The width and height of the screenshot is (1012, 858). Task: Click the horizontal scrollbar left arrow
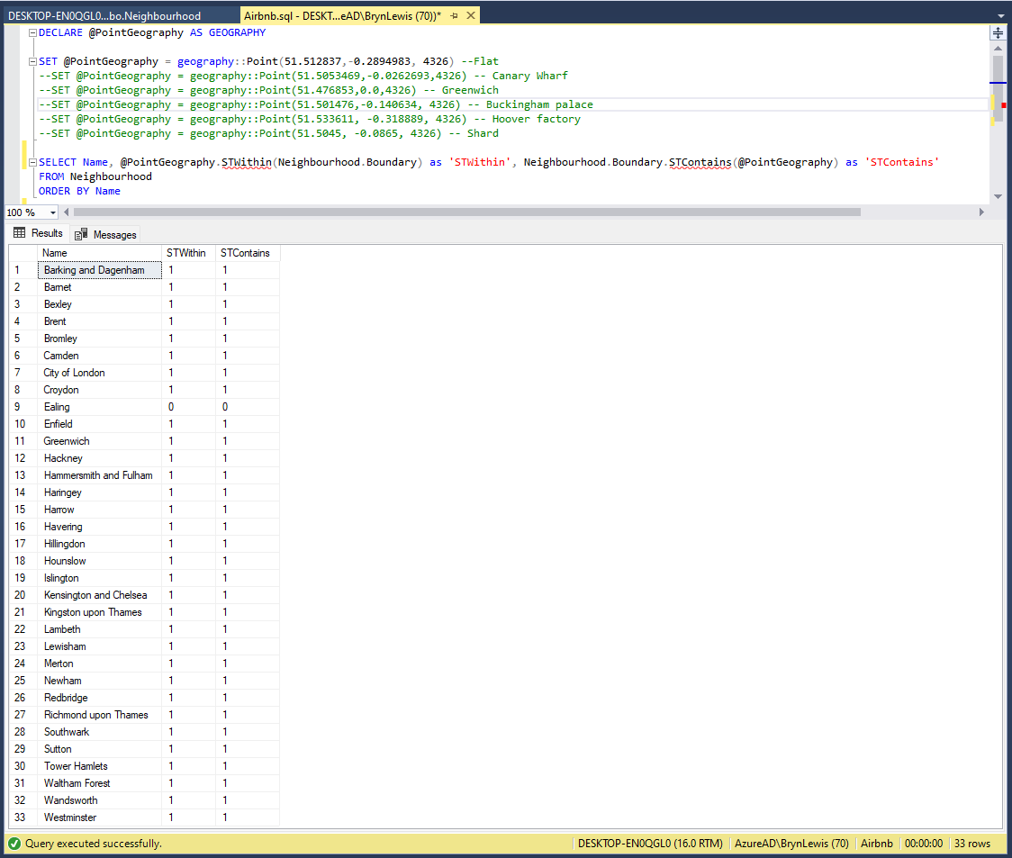click(66, 212)
